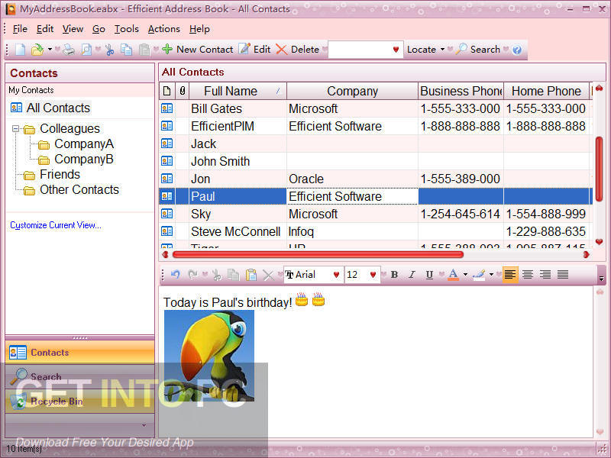Sort by the Company column header
Viewport: 611px width, 458px height.
352,91
